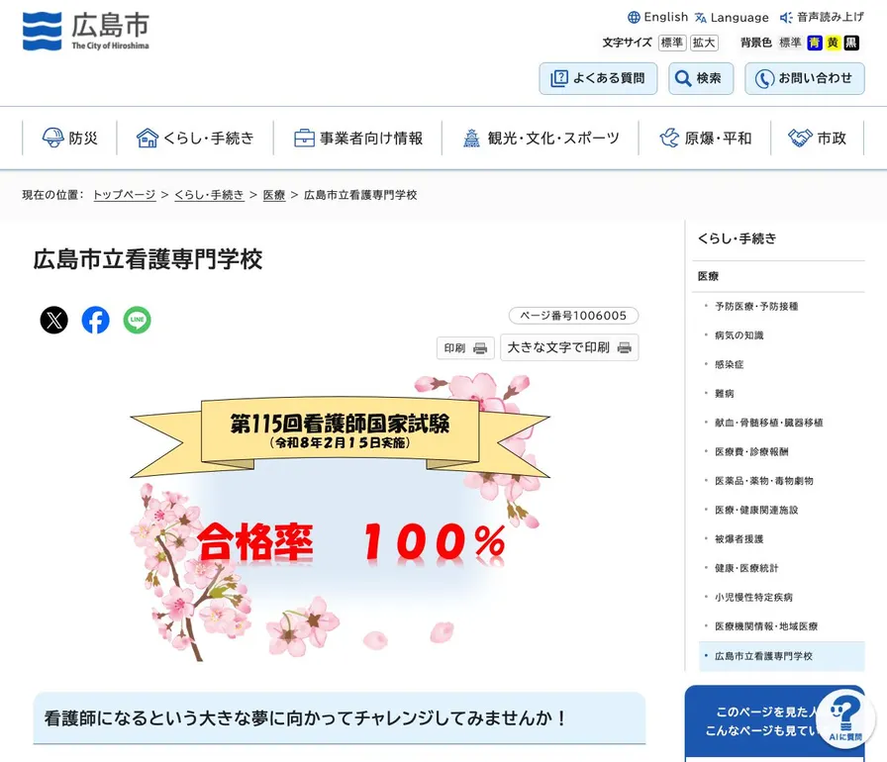Open 医療機関情報・地域医療 in the sidebar

pos(766,626)
